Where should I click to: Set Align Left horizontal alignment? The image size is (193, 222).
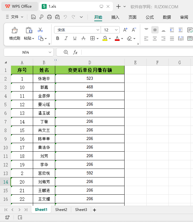pos(146,38)
